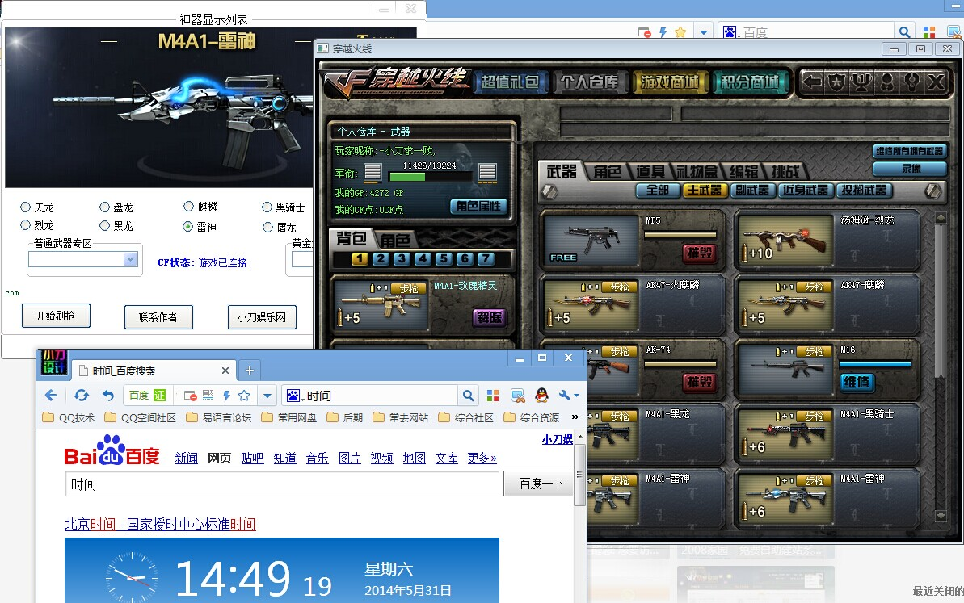Click Baidu search input containing 时间
964x603 pixels.
[x=281, y=484]
